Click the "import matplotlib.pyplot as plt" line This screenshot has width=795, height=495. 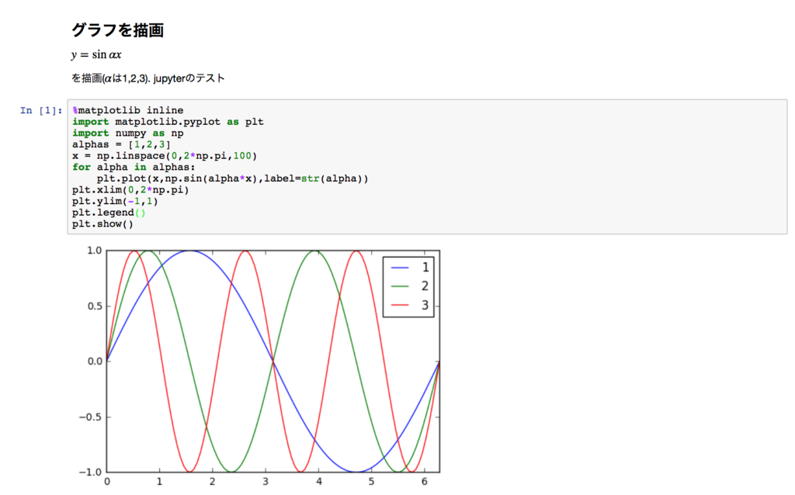(168, 122)
